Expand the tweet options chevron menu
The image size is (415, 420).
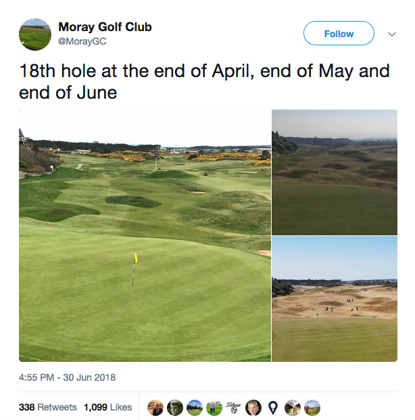pyautogui.click(x=391, y=34)
